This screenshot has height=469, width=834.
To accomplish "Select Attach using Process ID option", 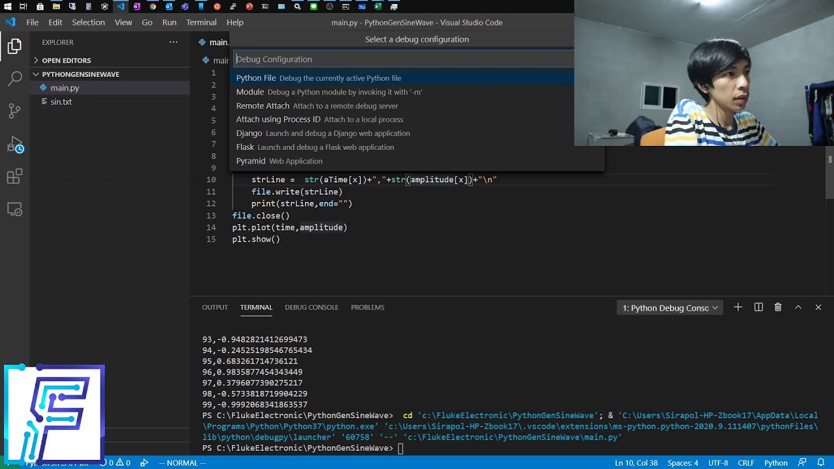I will 417,119.
